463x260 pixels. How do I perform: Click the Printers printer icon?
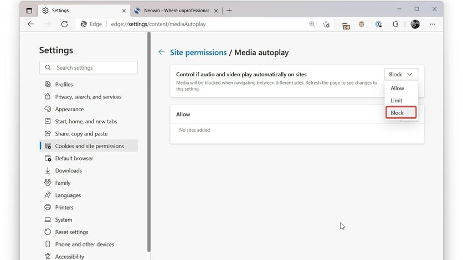48,207
